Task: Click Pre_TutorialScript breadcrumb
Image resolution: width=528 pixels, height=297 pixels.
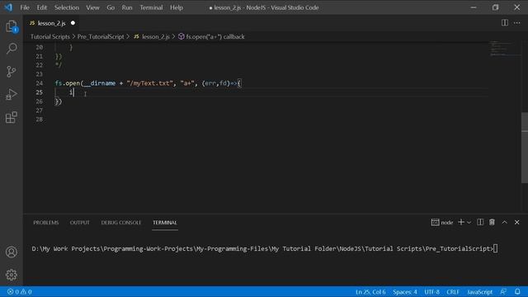Action: [x=101, y=36]
